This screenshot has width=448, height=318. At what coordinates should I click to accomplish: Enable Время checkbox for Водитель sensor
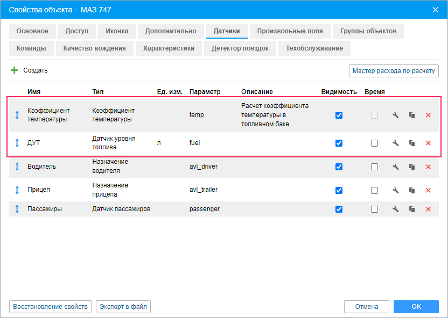374,167
